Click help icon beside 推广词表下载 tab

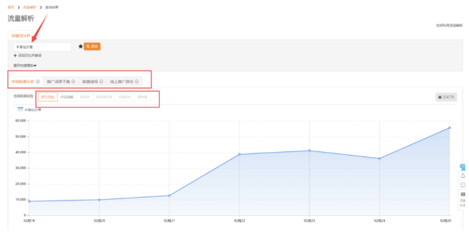click(x=74, y=81)
